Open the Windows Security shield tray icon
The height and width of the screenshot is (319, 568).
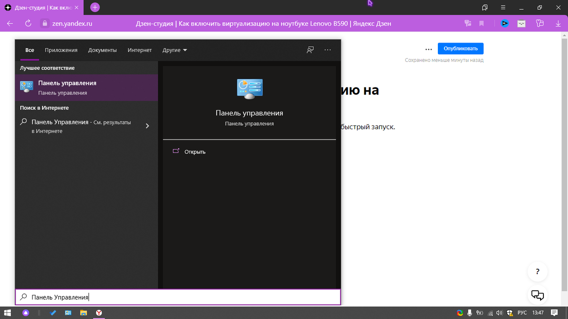(509, 312)
